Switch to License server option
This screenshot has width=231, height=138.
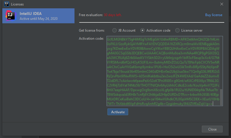point(178,30)
